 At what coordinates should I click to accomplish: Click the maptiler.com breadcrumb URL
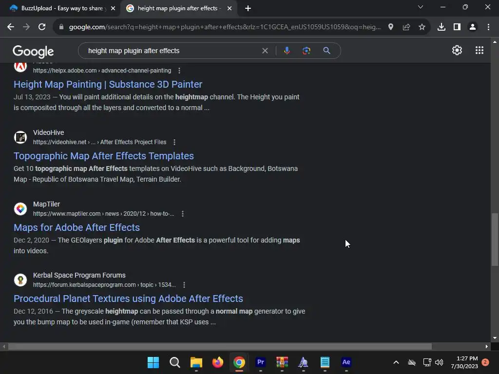click(x=104, y=214)
